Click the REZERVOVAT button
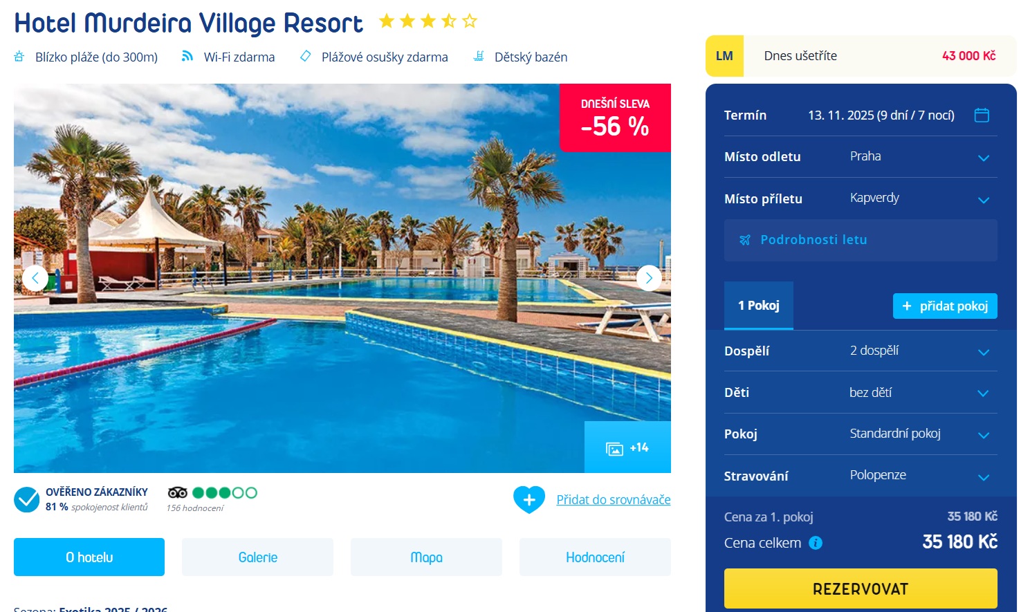Image resolution: width=1021 pixels, height=612 pixels. click(861, 588)
